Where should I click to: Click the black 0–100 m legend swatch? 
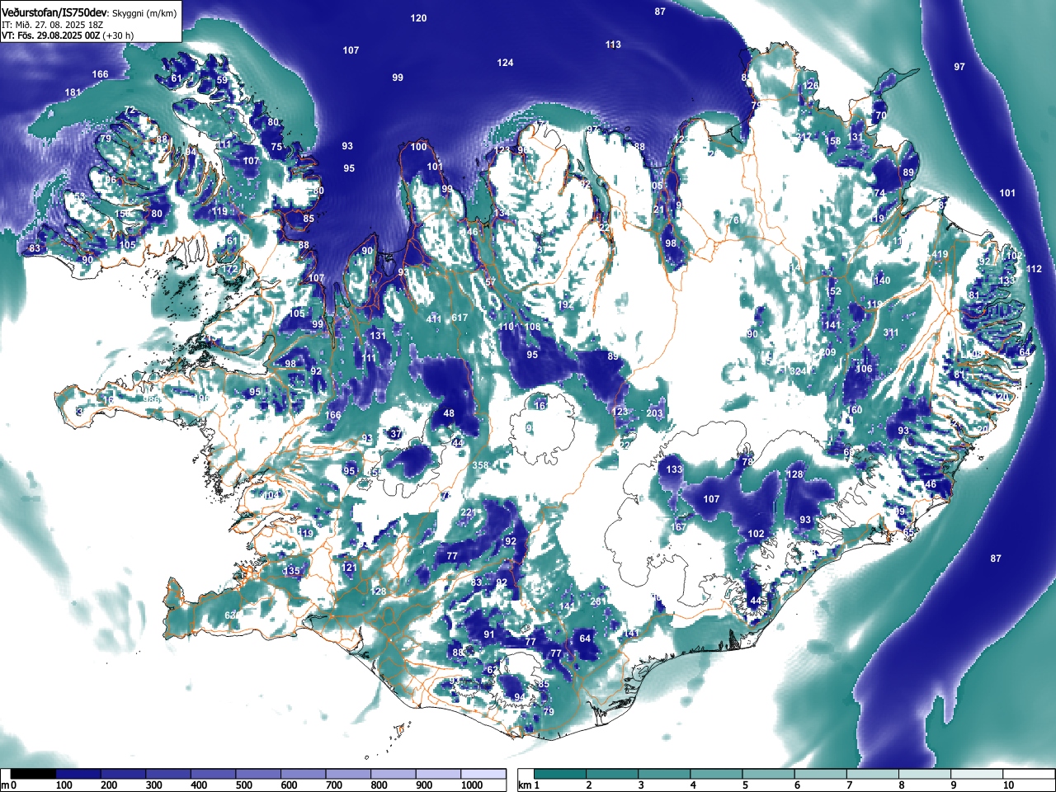[x=34, y=774]
